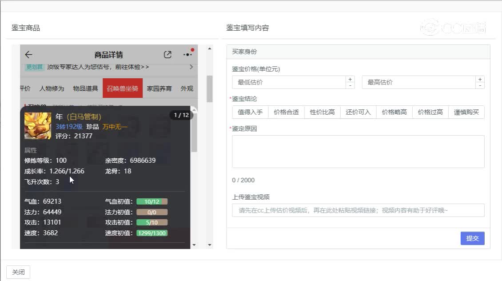Image resolution: width=502 pixels, height=281 pixels.
Task: Click the product panel outer scrollbar thumb
Action: 209,89
